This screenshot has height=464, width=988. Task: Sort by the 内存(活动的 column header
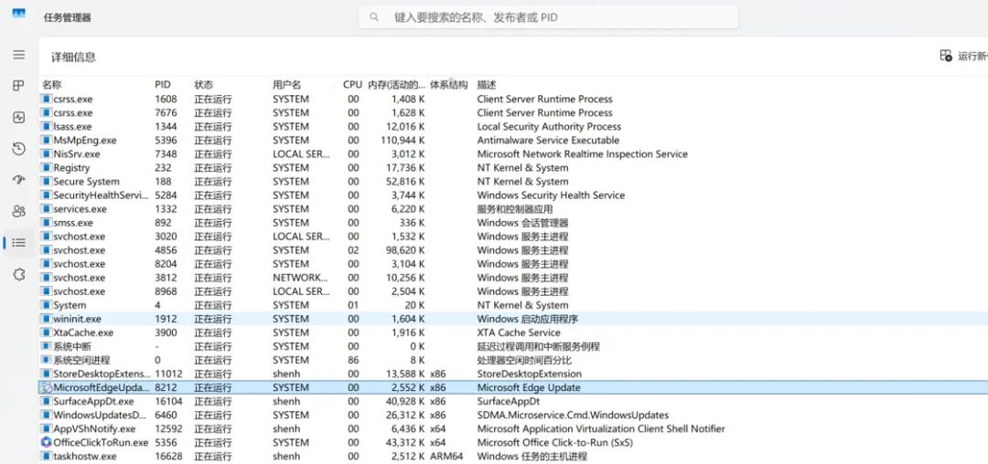pos(397,84)
